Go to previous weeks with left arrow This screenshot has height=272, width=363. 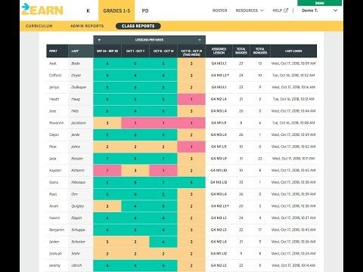tap(100, 40)
